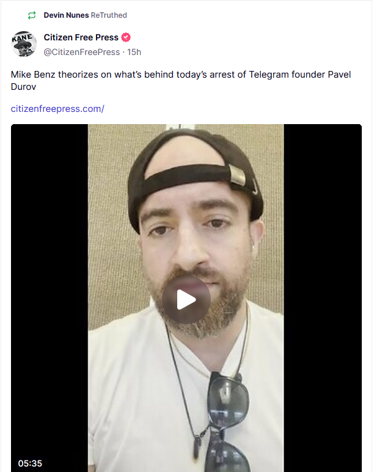The image size is (374, 472).
Task: Play the video with the center button
Action: click(186, 300)
